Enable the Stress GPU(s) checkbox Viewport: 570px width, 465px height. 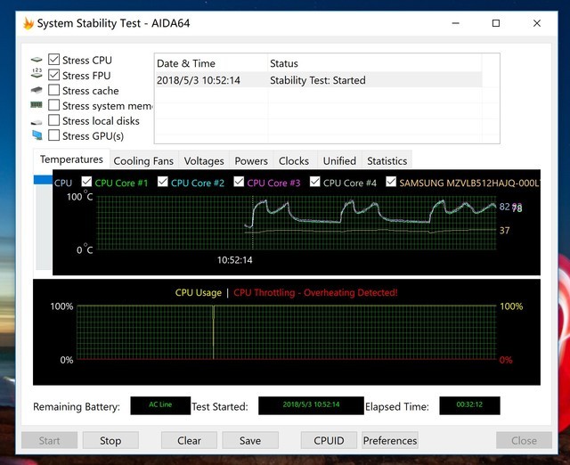tap(53, 135)
